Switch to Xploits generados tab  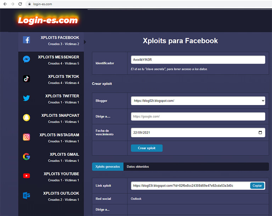pos(108,166)
